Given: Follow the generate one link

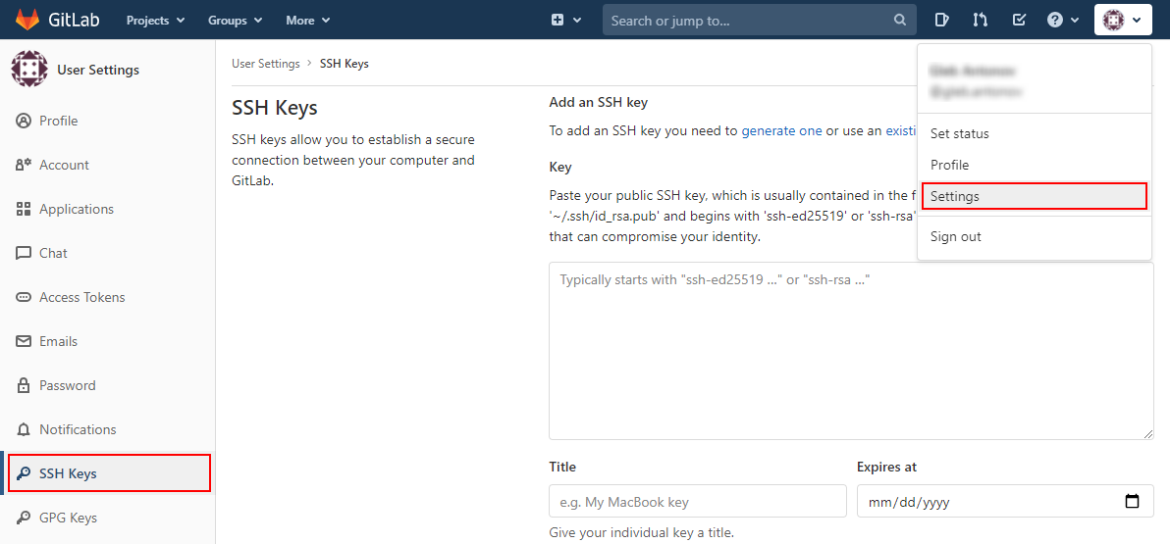Looking at the screenshot, I should coord(781,130).
